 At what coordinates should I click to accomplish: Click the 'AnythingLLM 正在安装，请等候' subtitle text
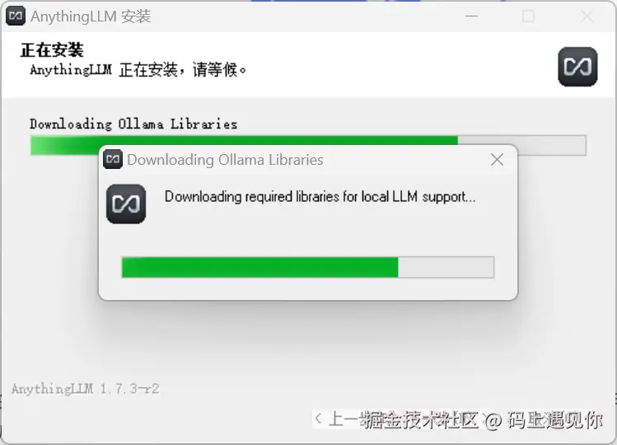138,70
